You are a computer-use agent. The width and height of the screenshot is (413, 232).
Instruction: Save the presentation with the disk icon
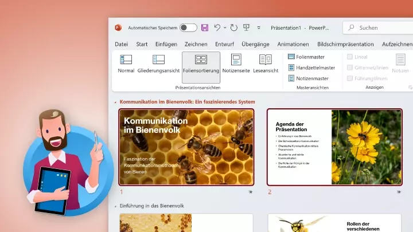205,27
